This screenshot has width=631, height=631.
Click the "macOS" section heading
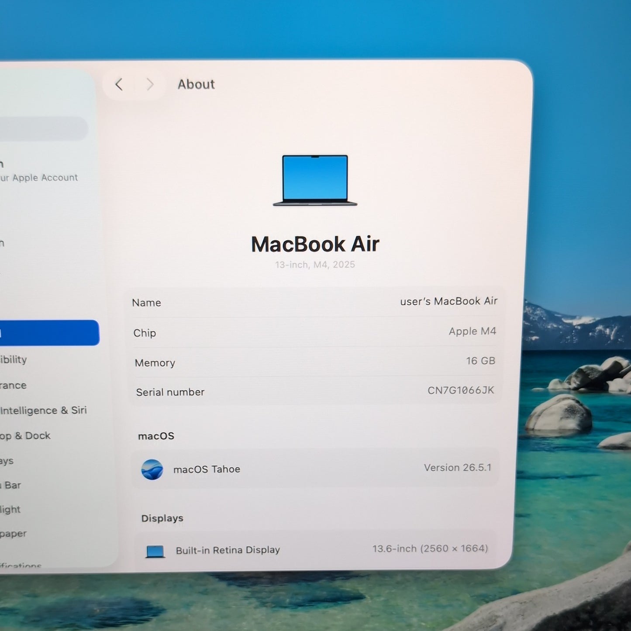(156, 436)
